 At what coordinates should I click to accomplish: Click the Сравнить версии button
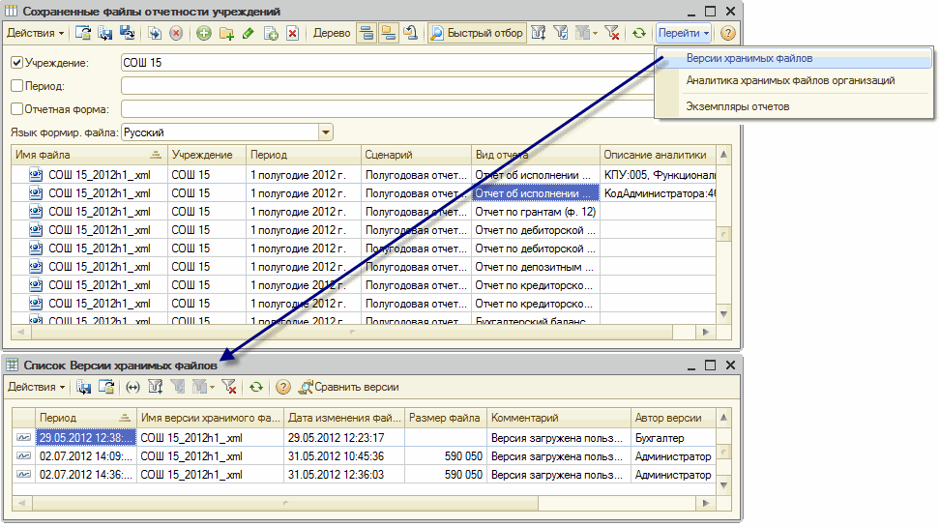349,387
